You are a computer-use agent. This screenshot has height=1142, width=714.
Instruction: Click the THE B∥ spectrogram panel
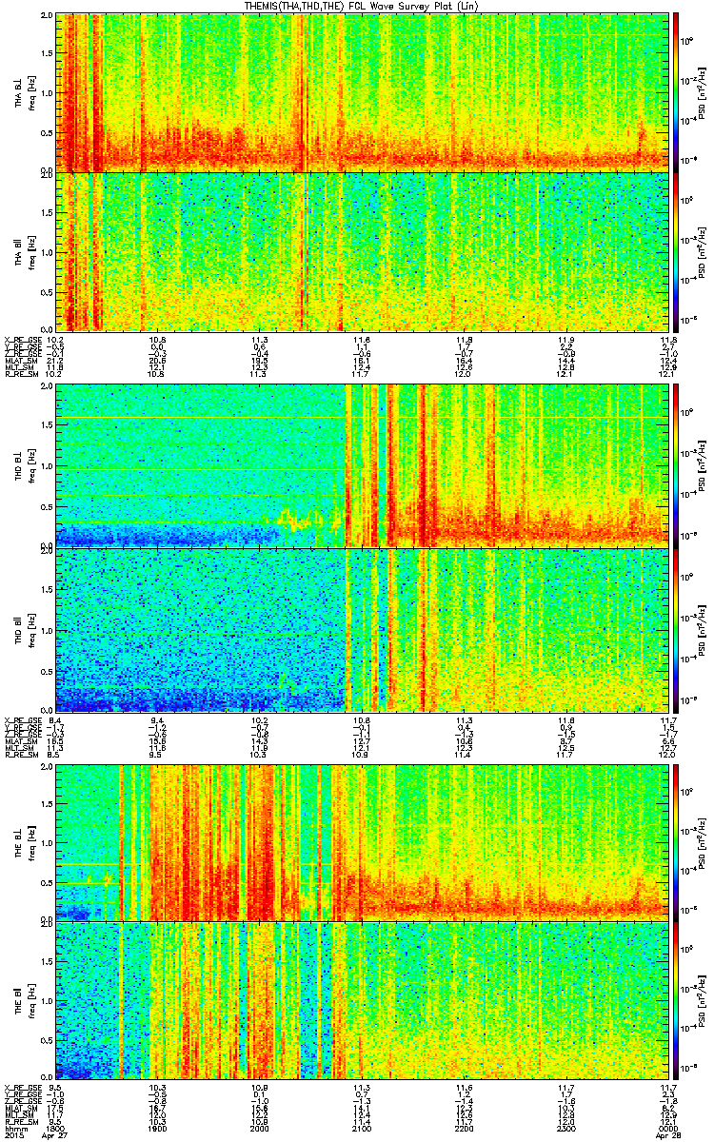click(365, 1000)
